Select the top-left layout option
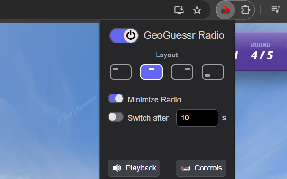The image size is (287, 179). coord(121,72)
